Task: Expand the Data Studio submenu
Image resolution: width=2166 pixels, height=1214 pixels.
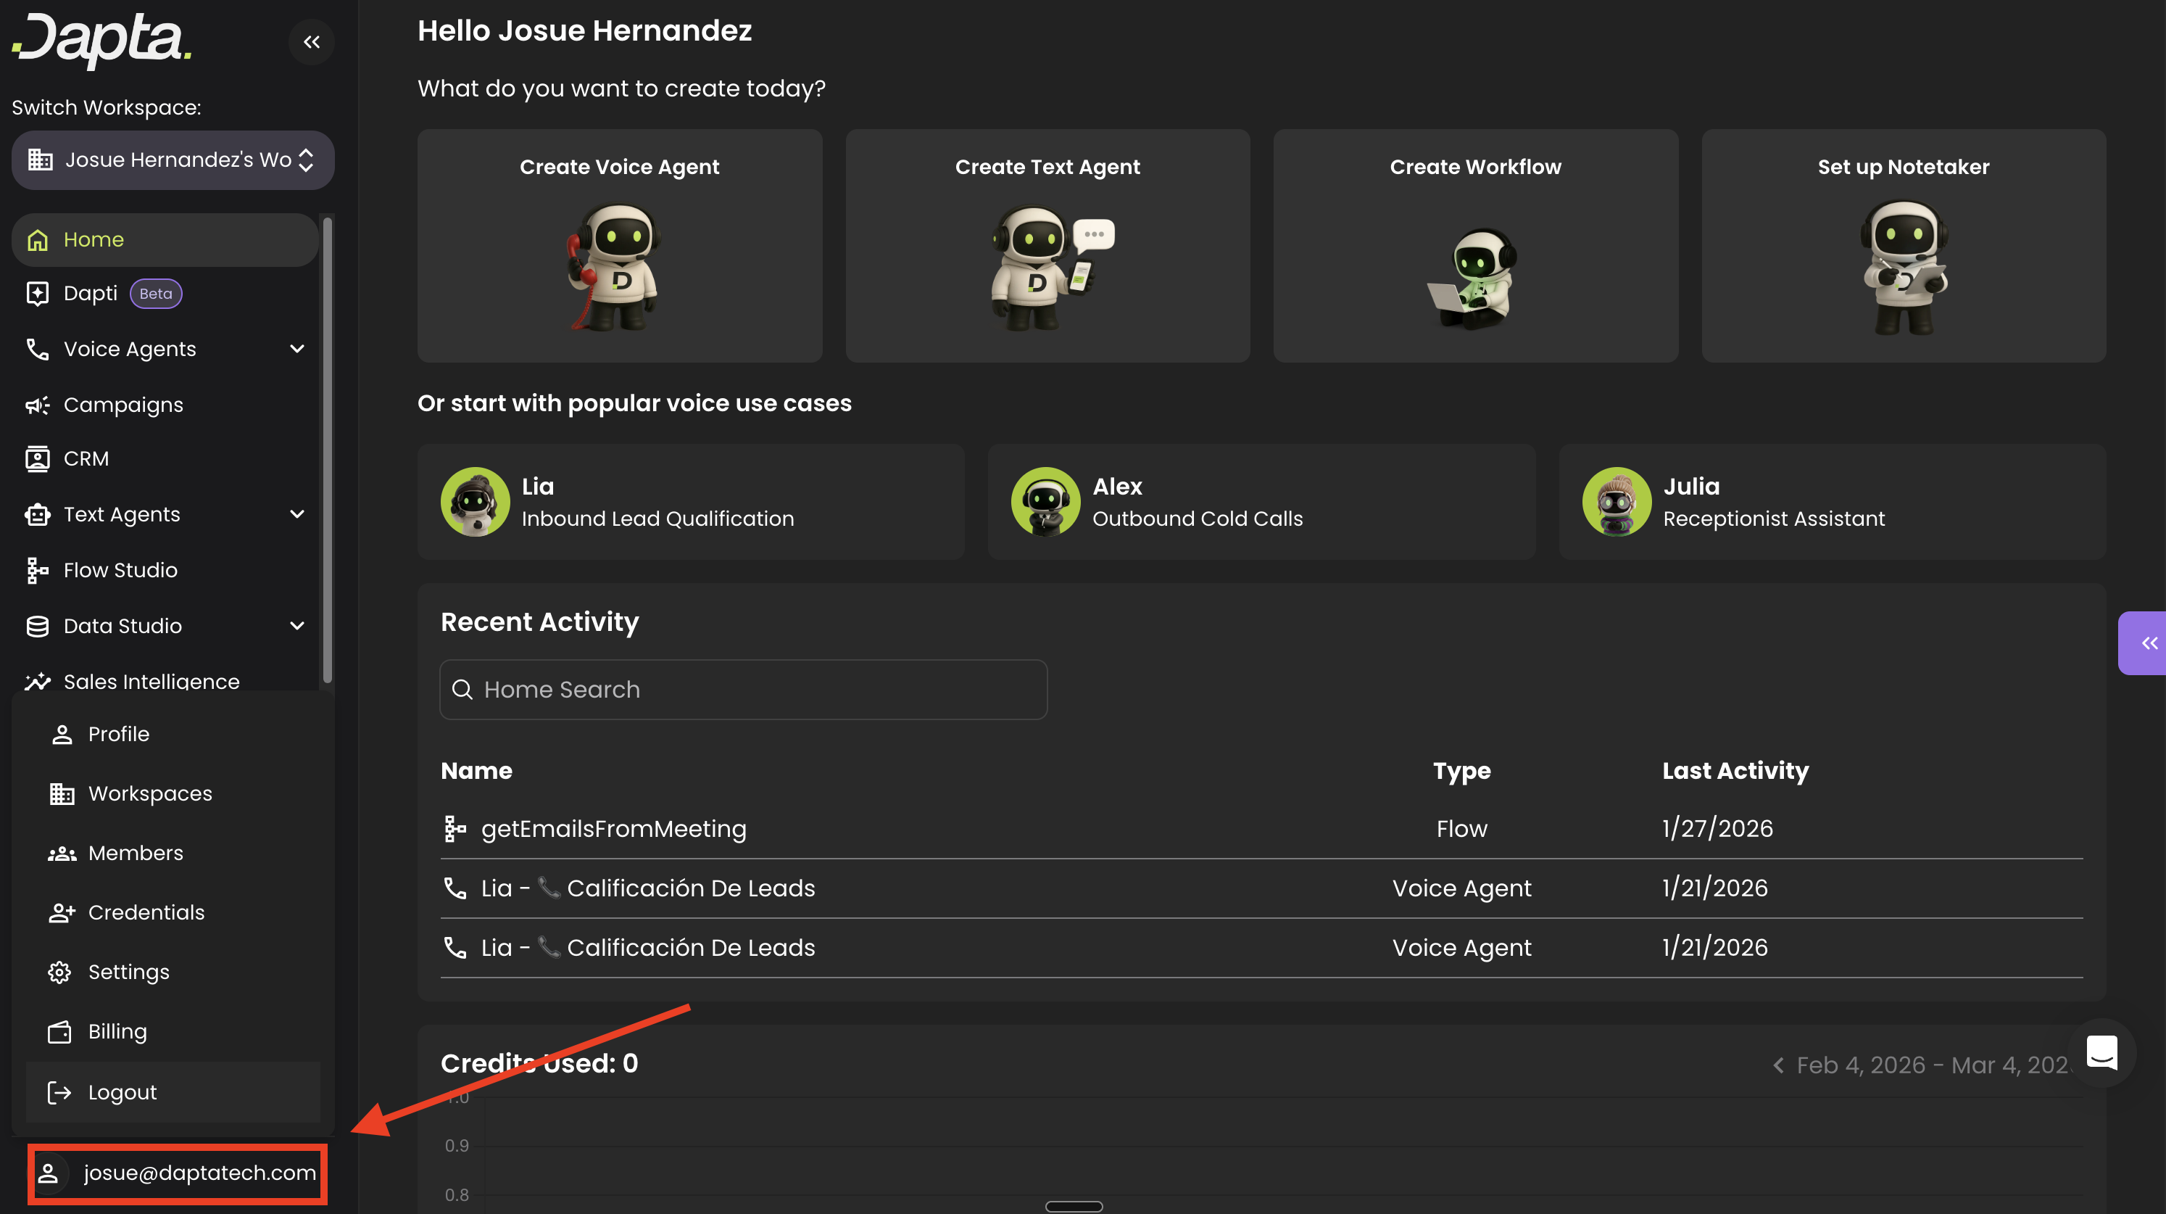Action: coord(296,626)
